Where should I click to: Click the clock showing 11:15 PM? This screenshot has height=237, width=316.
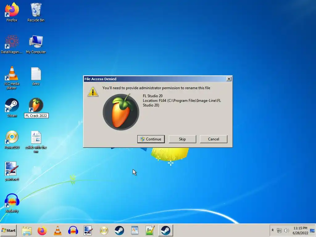pyautogui.click(x=300, y=228)
